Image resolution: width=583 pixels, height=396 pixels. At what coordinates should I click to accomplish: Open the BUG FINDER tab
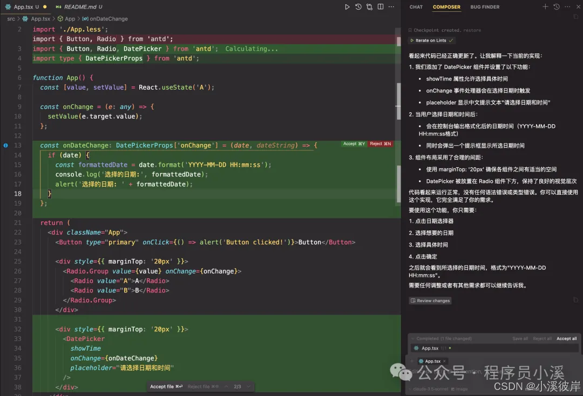click(x=485, y=6)
